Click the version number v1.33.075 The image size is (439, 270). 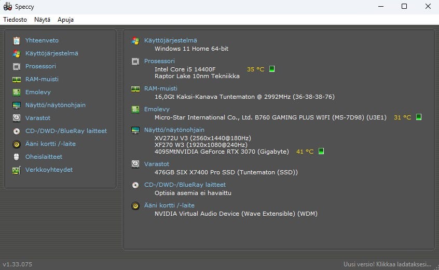[17, 264]
